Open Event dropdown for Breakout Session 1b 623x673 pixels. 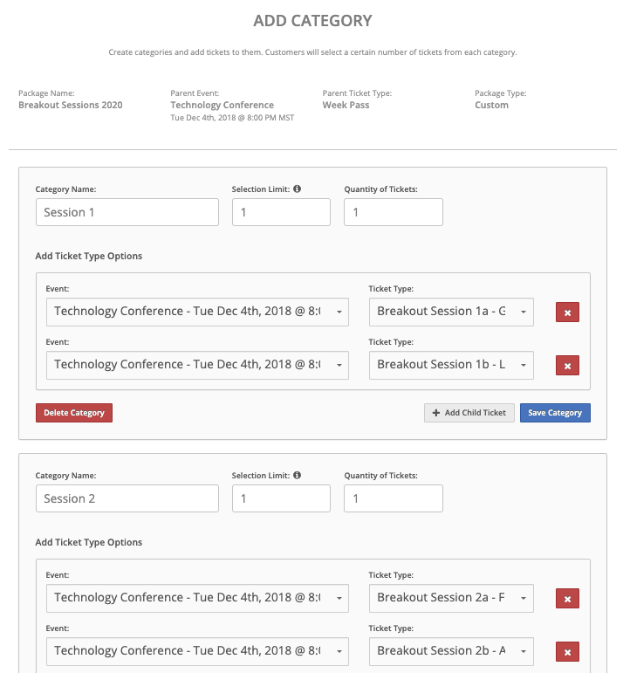pos(197,365)
